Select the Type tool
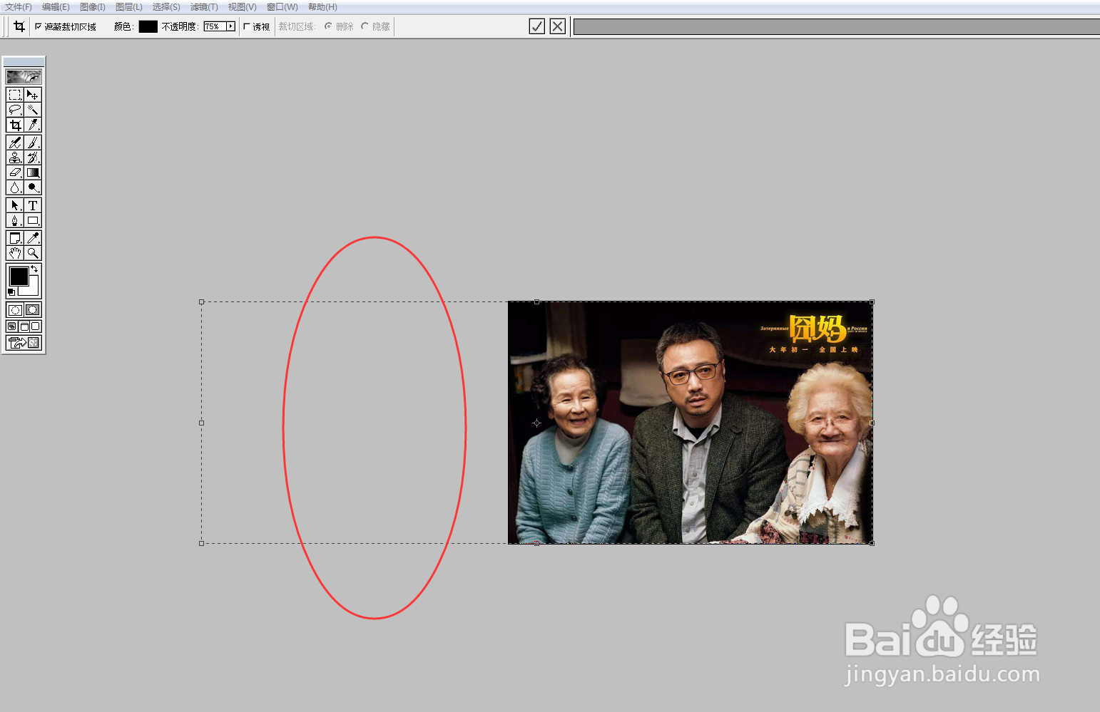This screenshot has height=712, width=1100. [x=33, y=205]
